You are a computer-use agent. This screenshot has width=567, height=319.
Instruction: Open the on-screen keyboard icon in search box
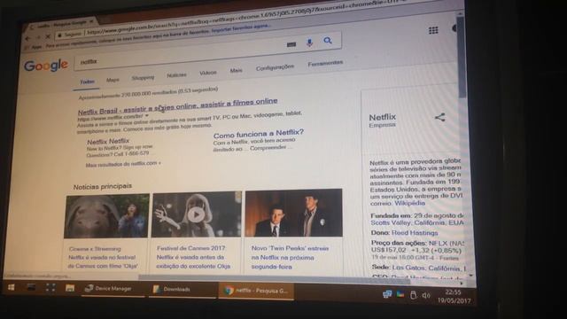pyautogui.click(x=291, y=44)
